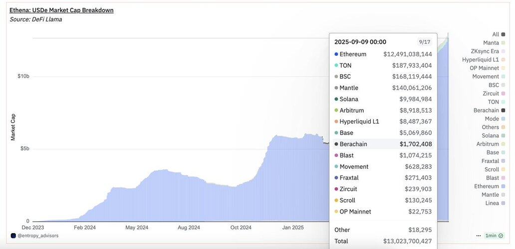The width and height of the screenshot is (515, 249).
Task: Select the Hyperliquid L1 row in the tooltip
Action: [383, 122]
